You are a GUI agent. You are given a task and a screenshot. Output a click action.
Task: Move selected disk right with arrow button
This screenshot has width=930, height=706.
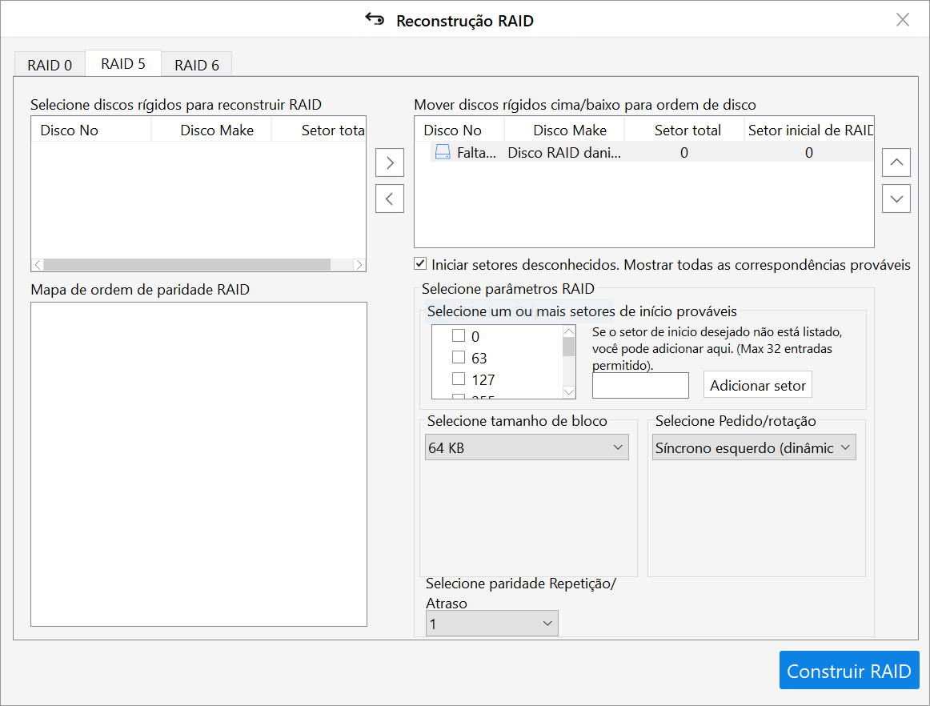390,162
